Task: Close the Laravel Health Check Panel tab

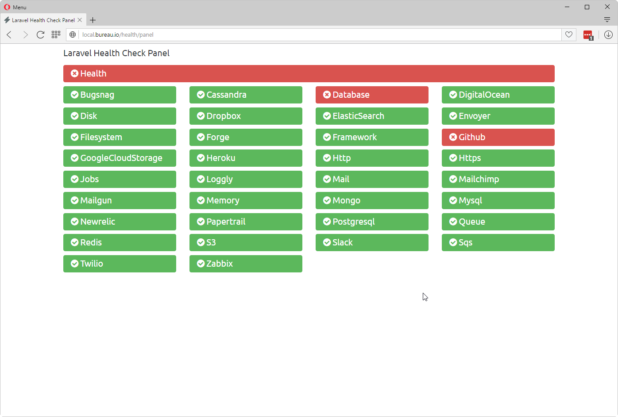Action: tap(80, 20)
